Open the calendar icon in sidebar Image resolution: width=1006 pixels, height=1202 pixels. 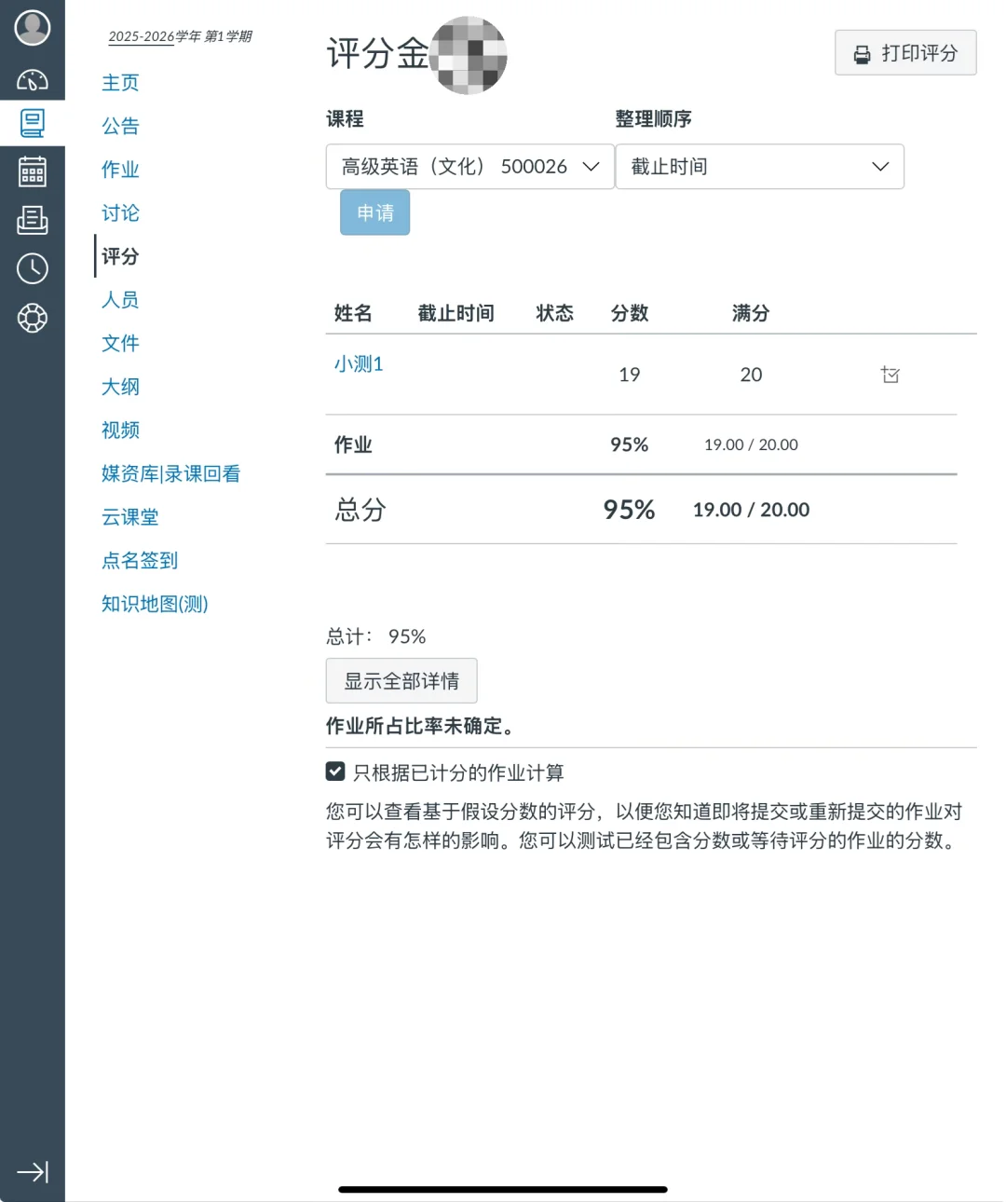click(33, 171)
